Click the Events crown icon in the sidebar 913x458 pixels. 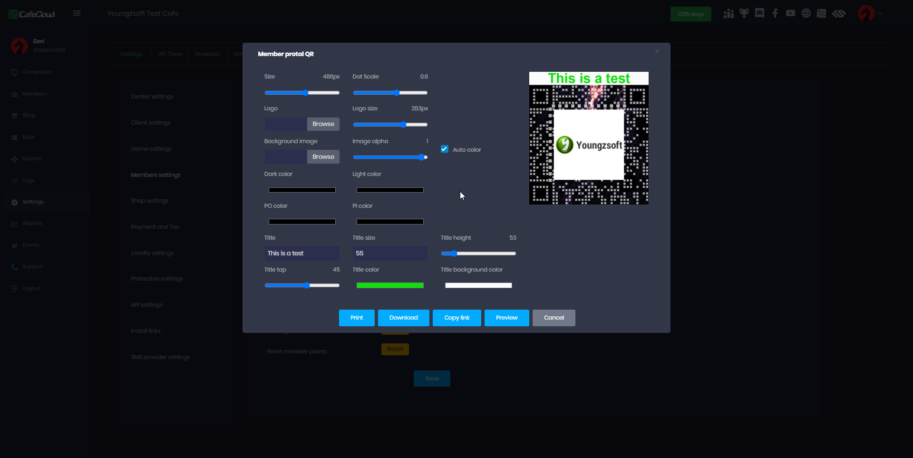click(x=14, y=245)
